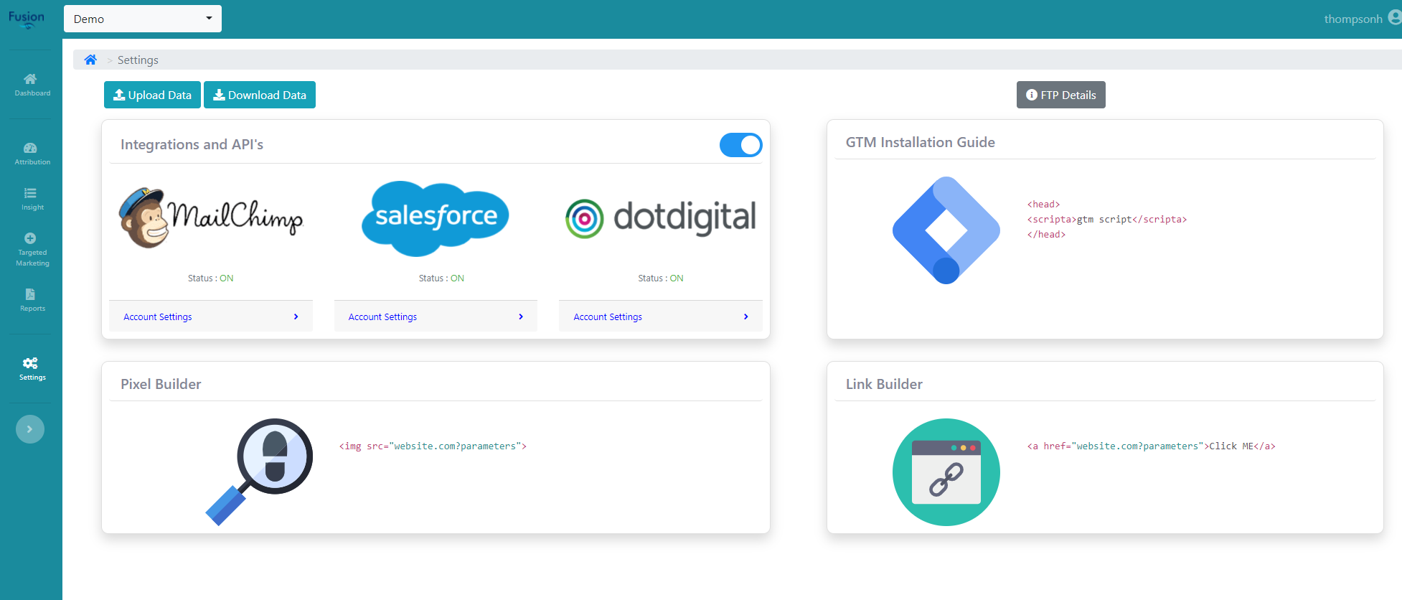Expand the sidebar with the arrow button

[x=30, y=429]
